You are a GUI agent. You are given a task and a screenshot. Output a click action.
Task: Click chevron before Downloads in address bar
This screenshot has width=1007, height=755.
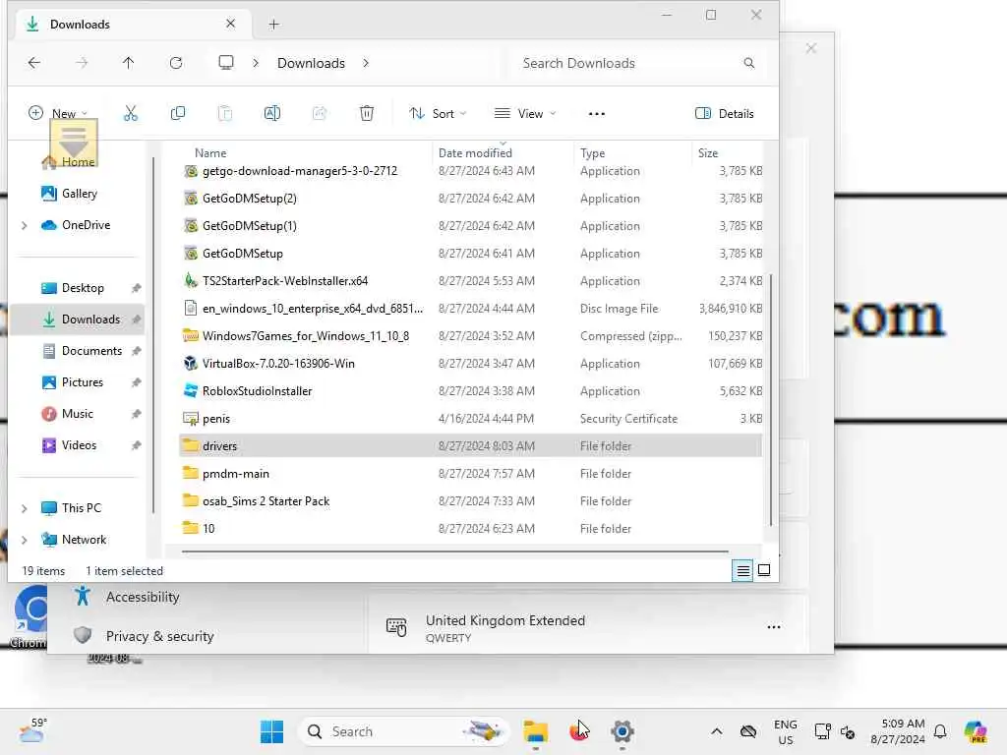click(256, 63)
